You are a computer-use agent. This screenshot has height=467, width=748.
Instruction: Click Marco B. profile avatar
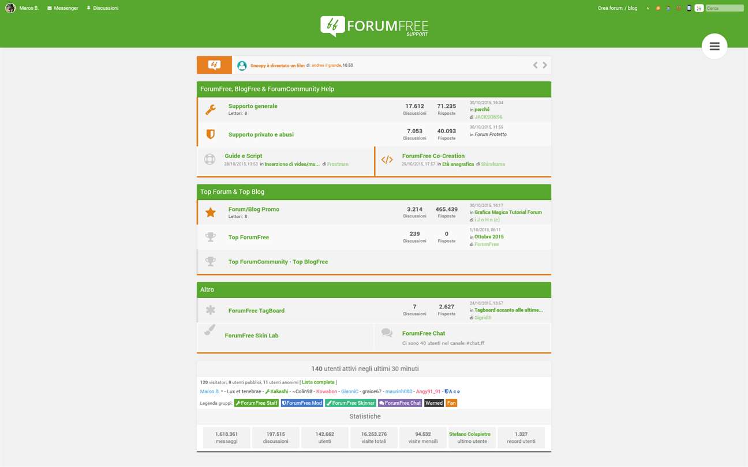pyautogui.click(x=10, y=8)
